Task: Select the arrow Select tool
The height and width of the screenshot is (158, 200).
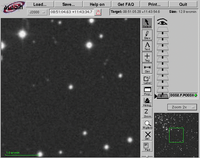Action: (x=147, y=23)
